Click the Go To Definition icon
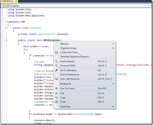 click(56, 70)
